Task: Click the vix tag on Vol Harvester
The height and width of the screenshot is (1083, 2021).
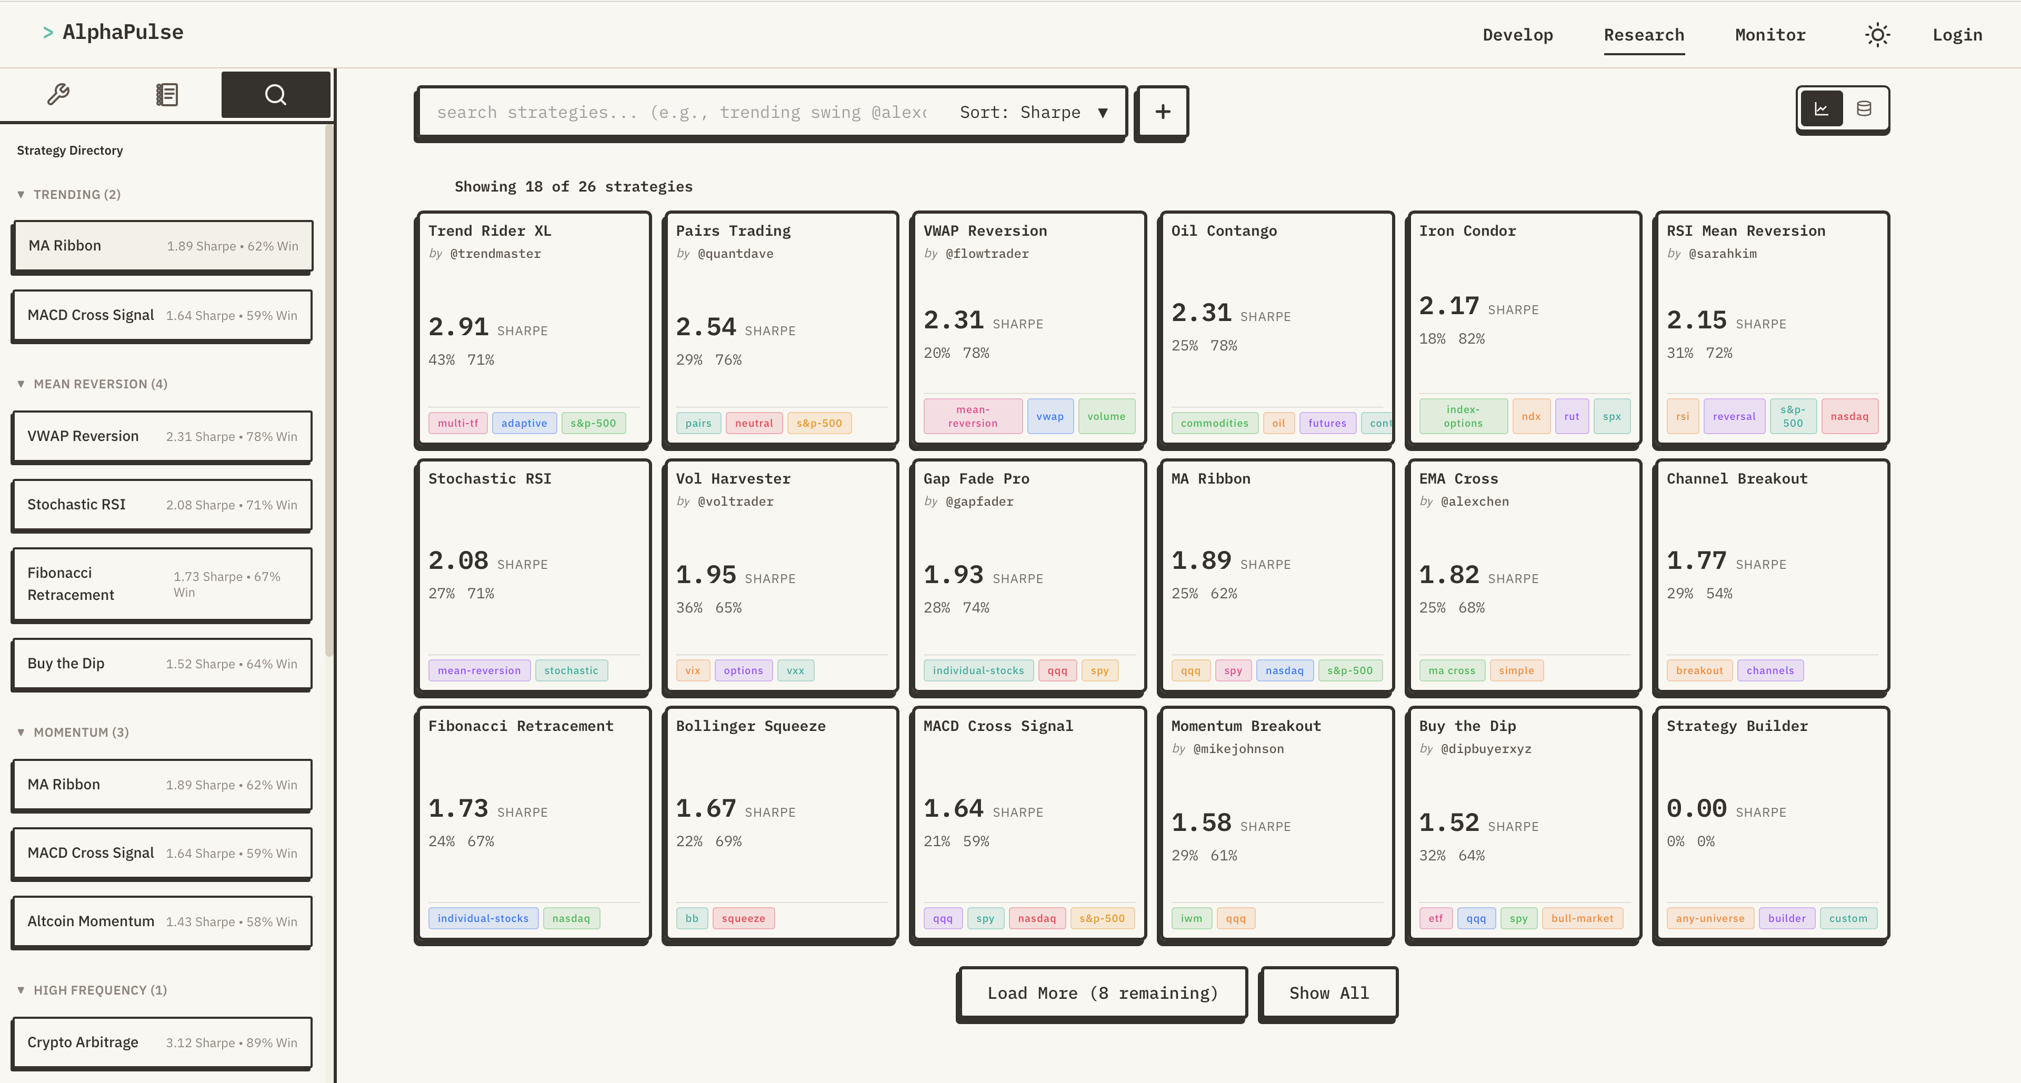Action: tap(693, 671)
